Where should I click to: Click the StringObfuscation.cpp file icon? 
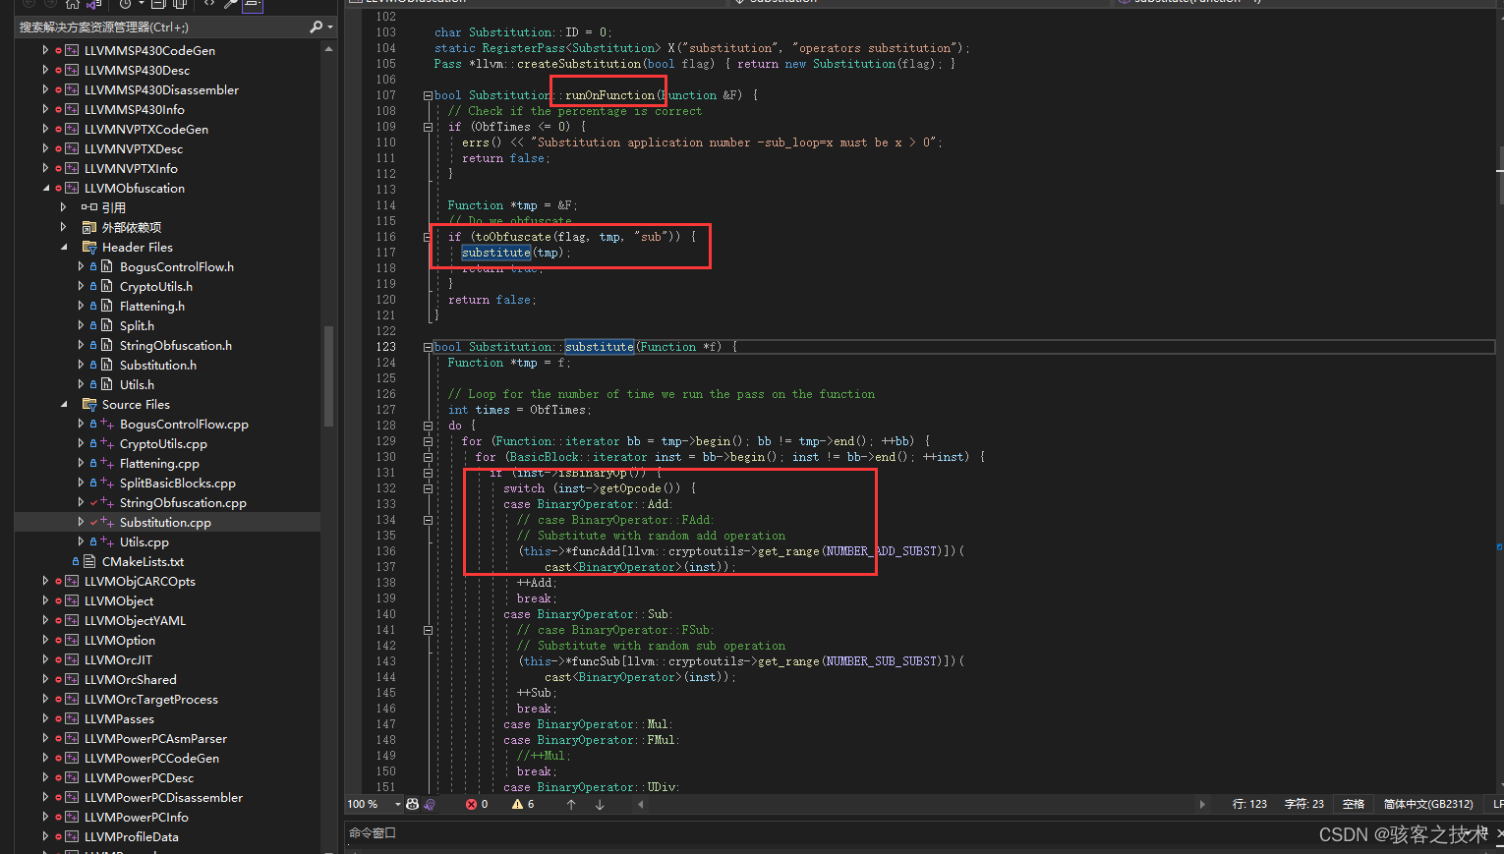(x=107, y=502)
